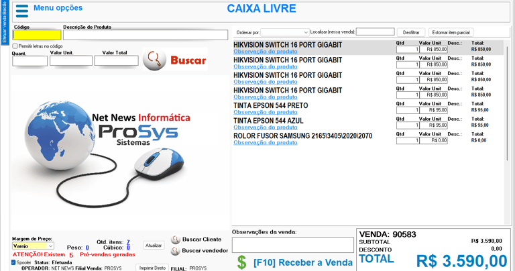Open Observação do produto for first HIKVISION item

click(266, 52)
